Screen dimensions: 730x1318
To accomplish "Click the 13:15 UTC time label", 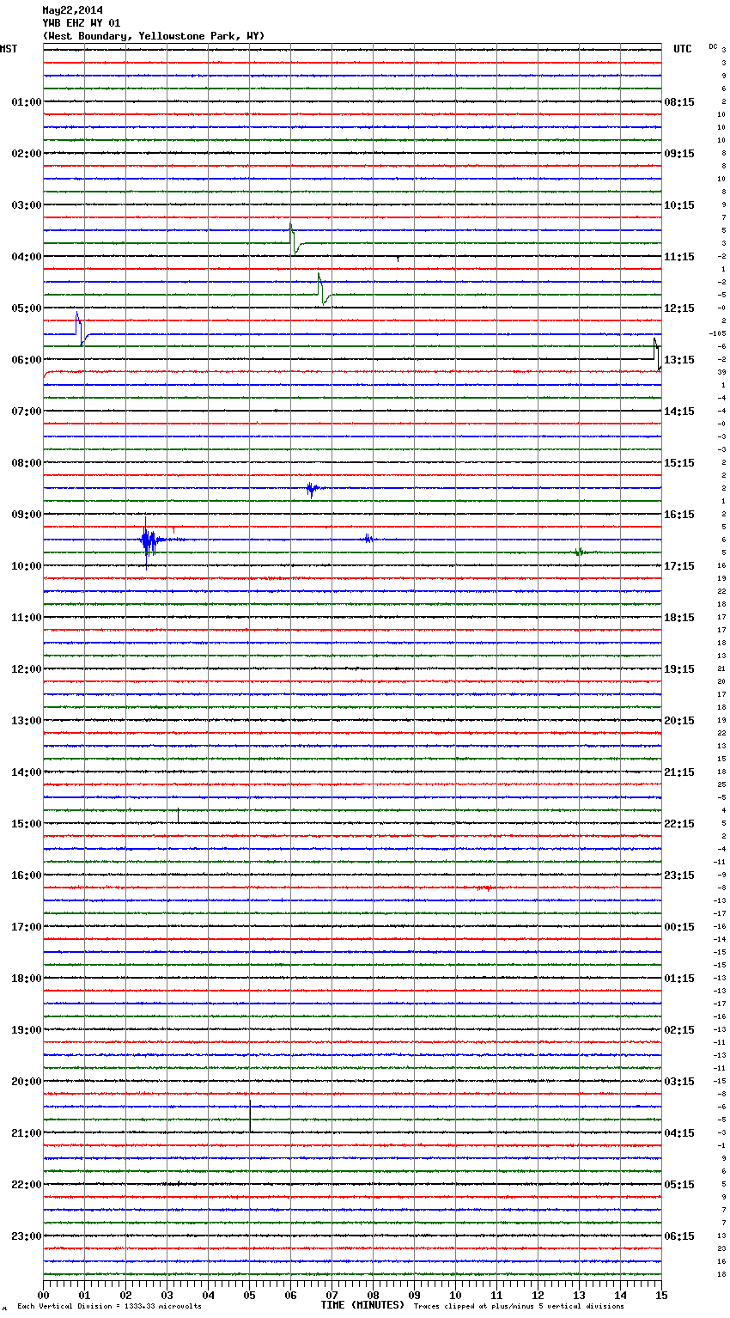I will [x=679, y=360].
